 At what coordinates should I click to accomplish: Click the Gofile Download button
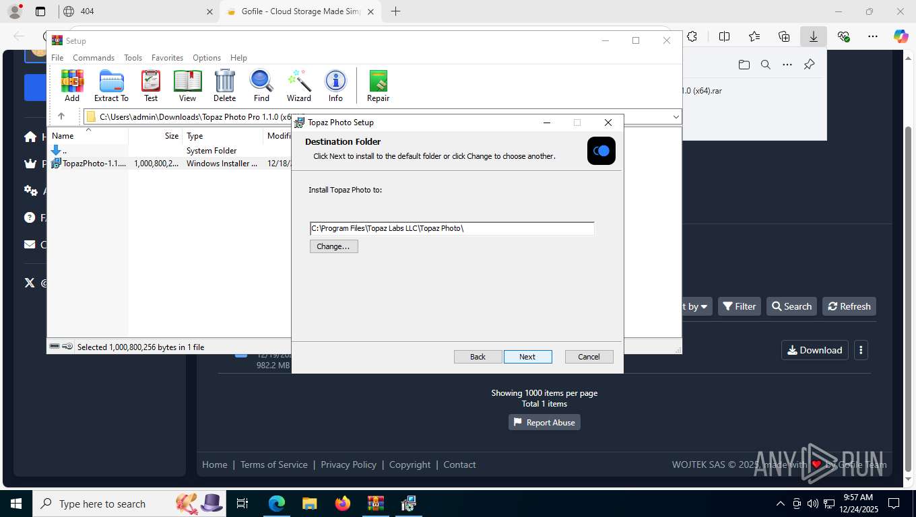[x=814, y=350]
